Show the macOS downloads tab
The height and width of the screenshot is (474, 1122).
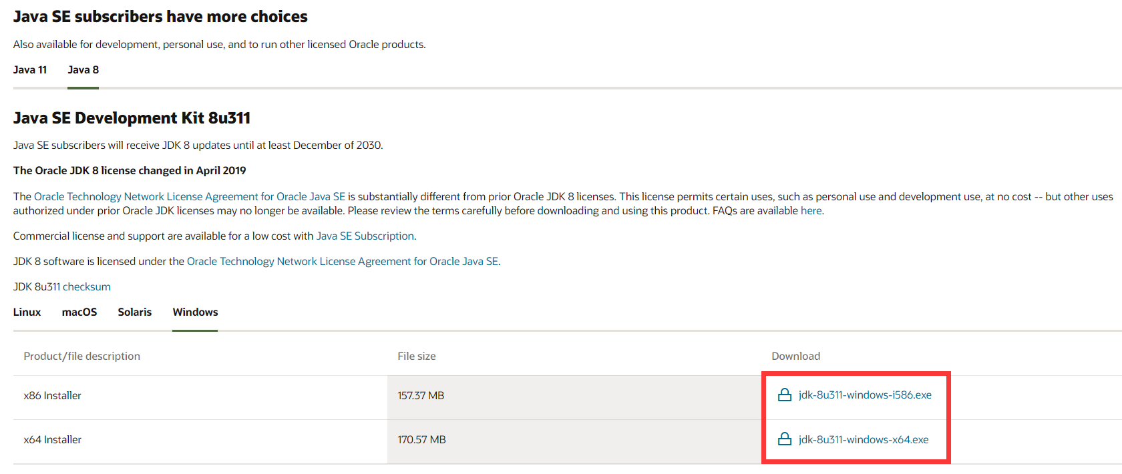79,312
